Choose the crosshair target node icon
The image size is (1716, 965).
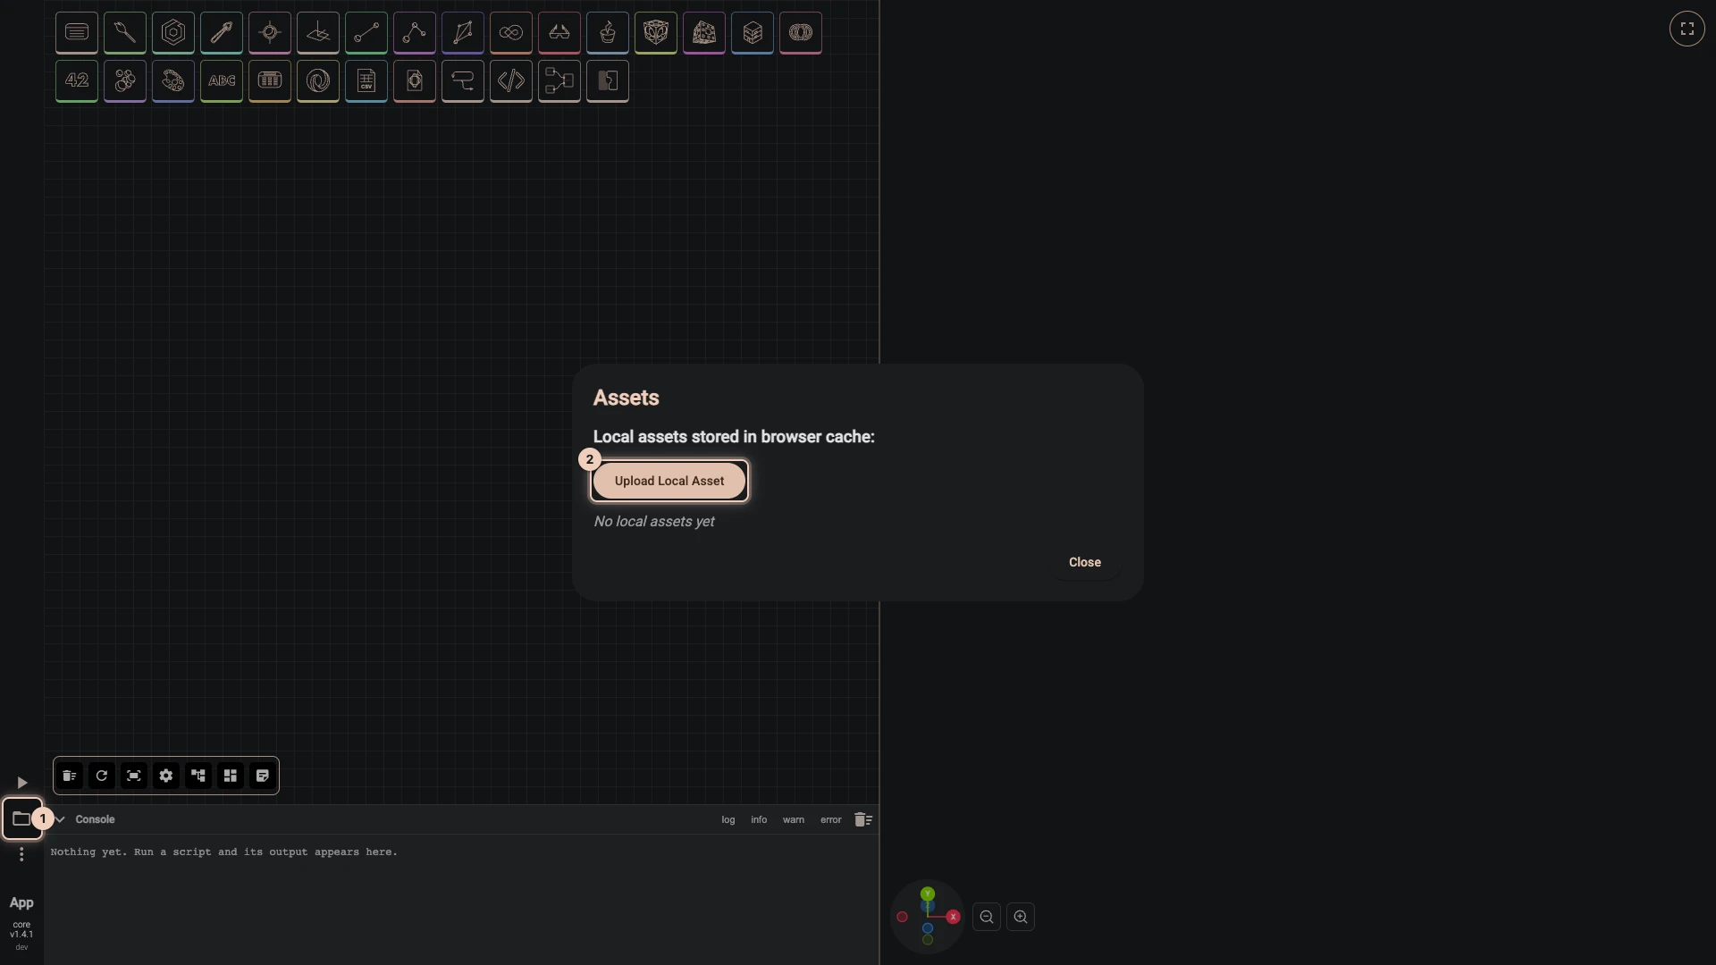pyautogui.click(x=270, y=33)
